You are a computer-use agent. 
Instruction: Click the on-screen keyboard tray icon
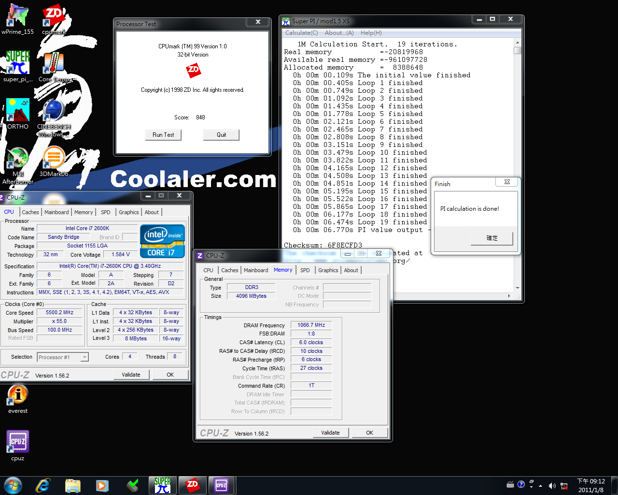510,484
